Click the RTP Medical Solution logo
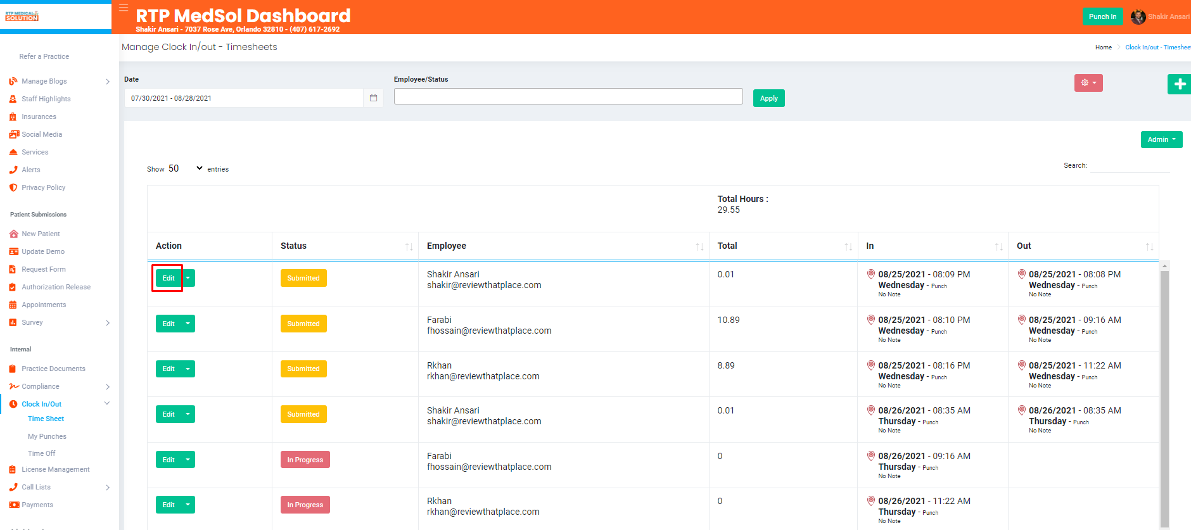Screen dimensions: 1191x530 point(22,16)
